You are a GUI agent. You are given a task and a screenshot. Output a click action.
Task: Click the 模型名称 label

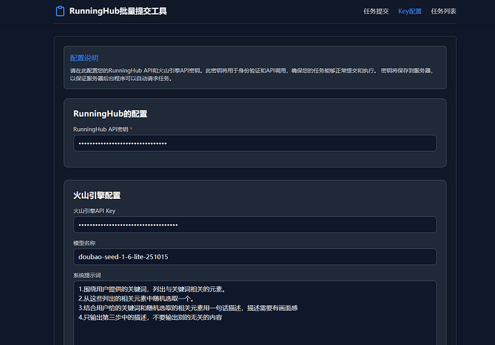[84, 243]
